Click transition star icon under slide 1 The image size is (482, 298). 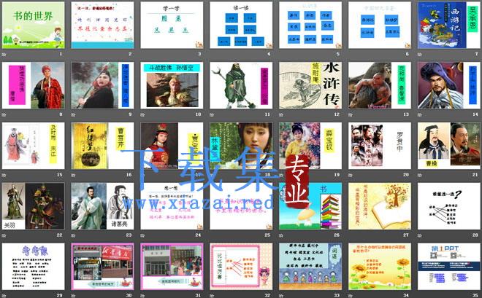[x=4, y=55]
